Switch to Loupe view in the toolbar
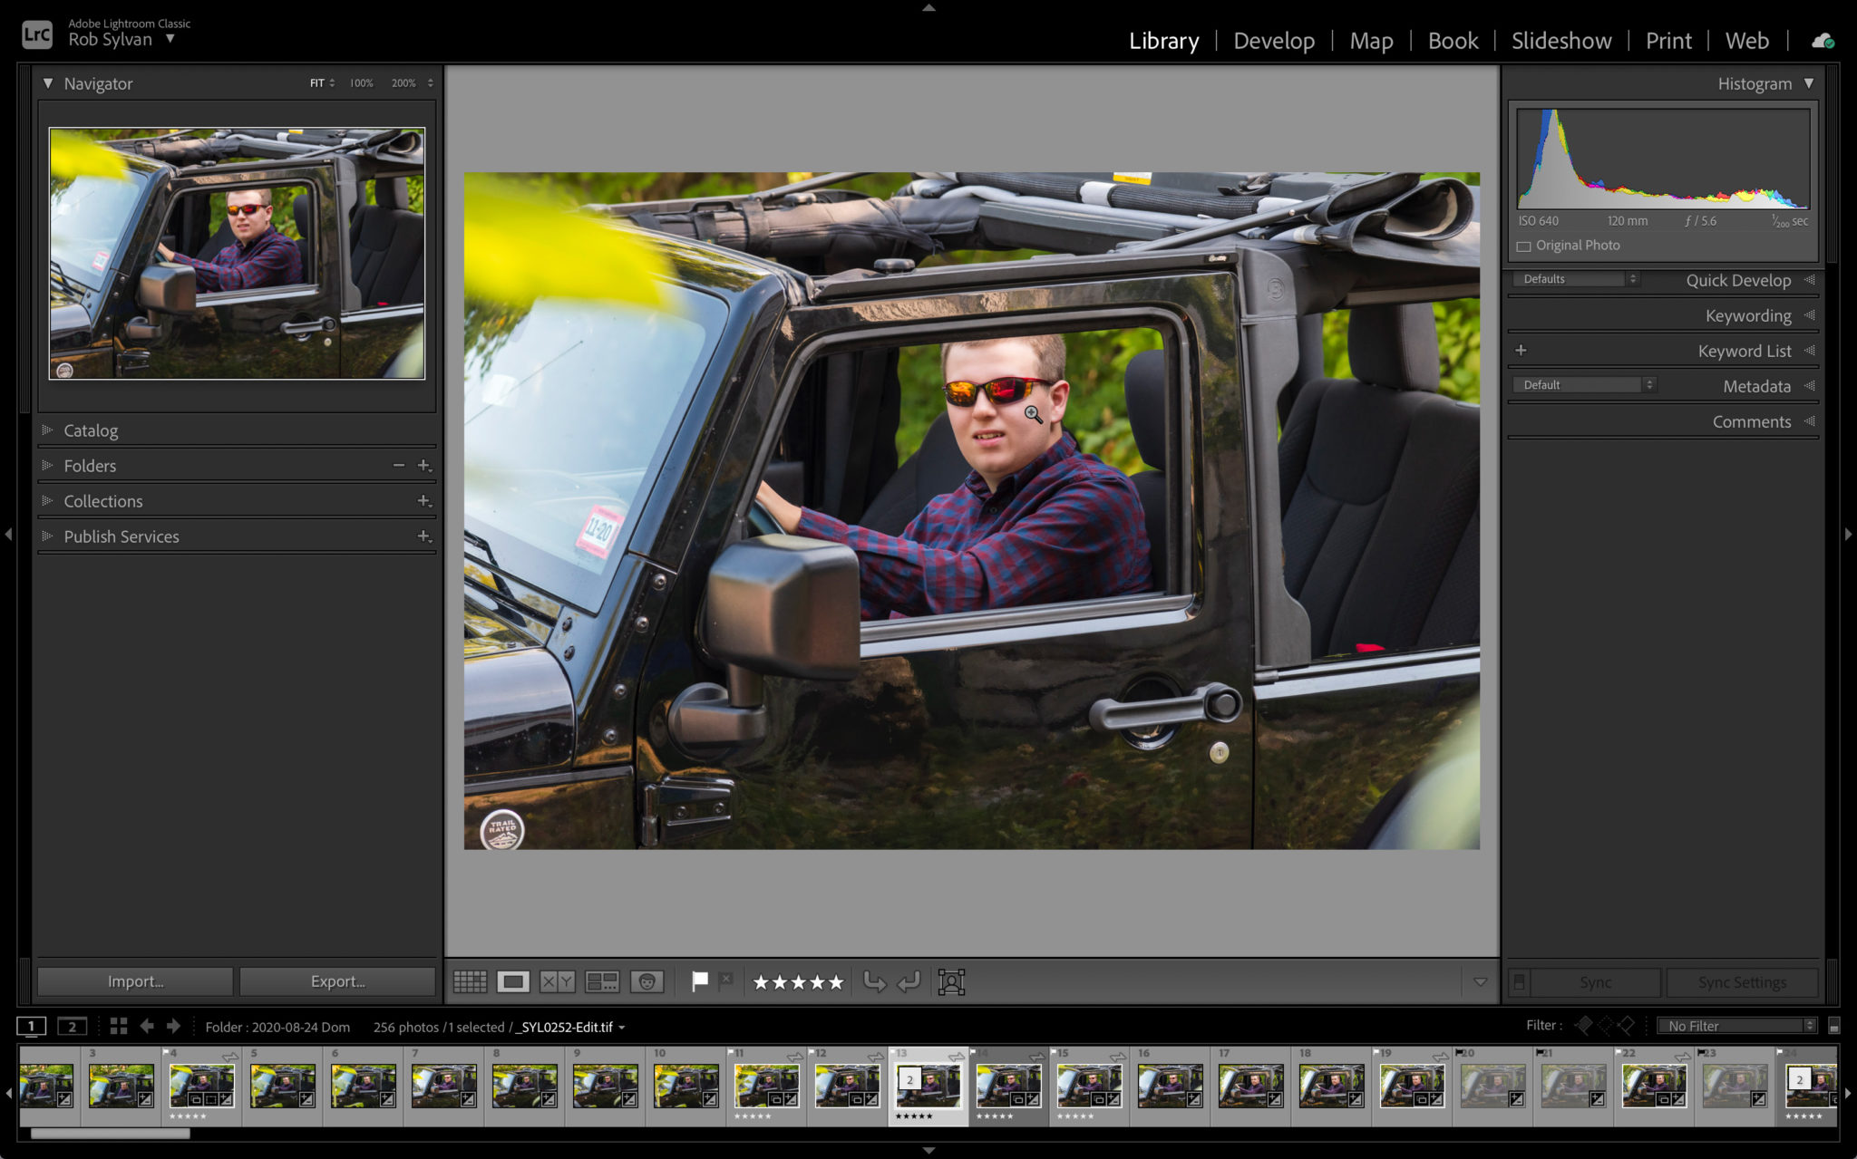The image size is (1857, 1159). [515, 981]
